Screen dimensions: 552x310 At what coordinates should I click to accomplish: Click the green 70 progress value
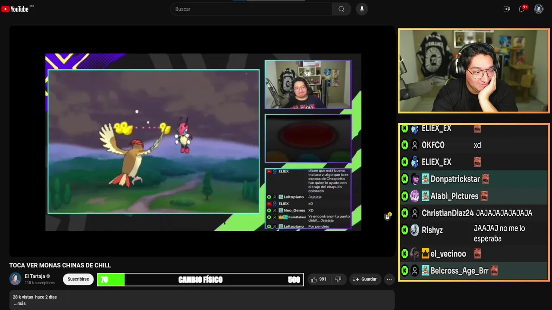[x=104, y=280]
